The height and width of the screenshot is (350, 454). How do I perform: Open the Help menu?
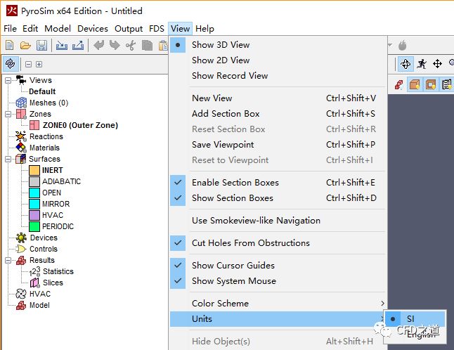pos(205,29)
